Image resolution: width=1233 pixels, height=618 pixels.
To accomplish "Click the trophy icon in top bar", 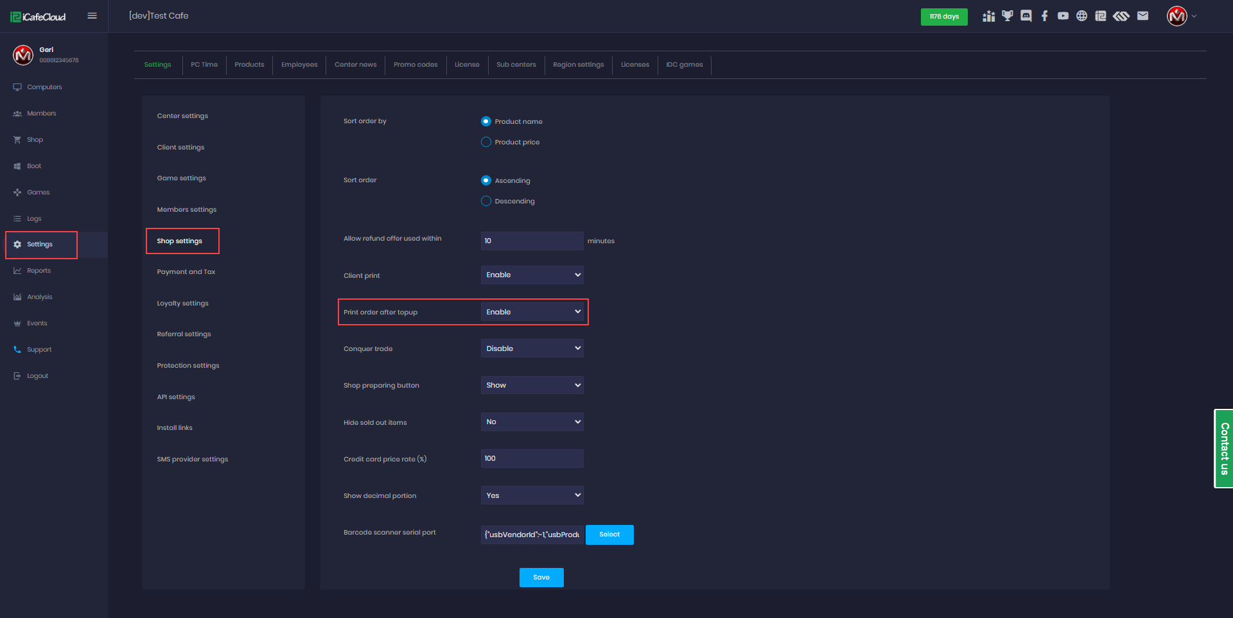I will tap(1007, 16).
